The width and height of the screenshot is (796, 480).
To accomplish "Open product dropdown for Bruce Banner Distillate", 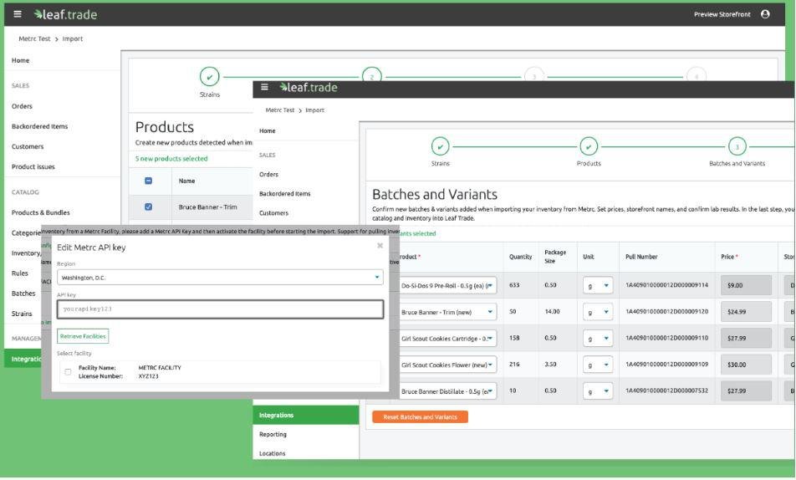I will click(x=447, y=391).
